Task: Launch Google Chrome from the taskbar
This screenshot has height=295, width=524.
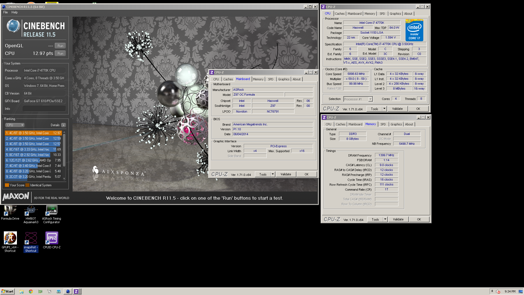Action: [31, 291]
